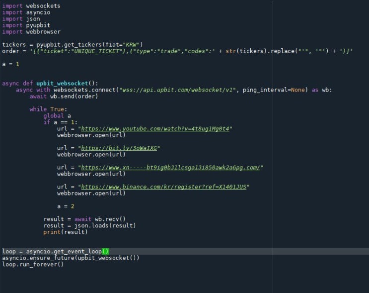Click the upbit_websocket function name in def
This screenshot has height=293, width=369.
coord(62,83)
